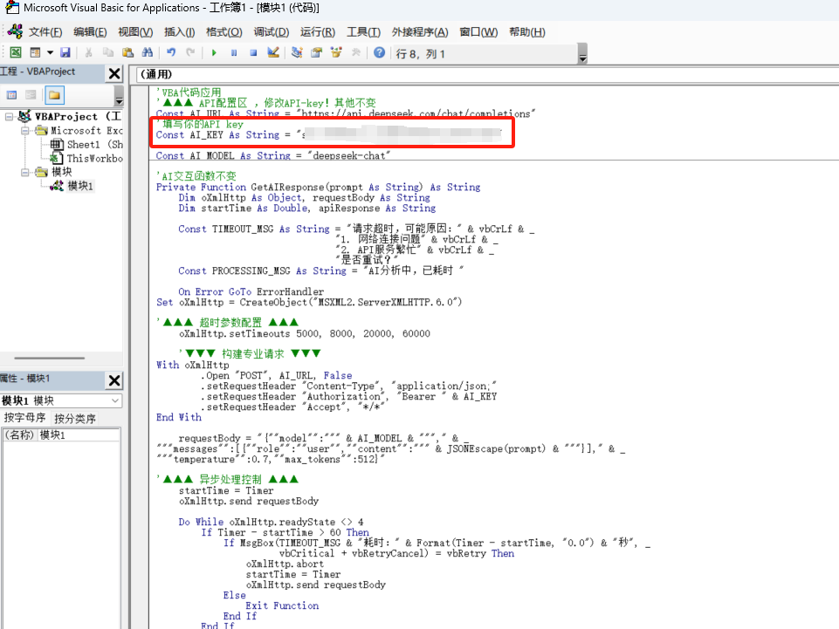Click the (名称) property value field
The width and height of the screenshot is (839, 629).
[x=79, y=434]
